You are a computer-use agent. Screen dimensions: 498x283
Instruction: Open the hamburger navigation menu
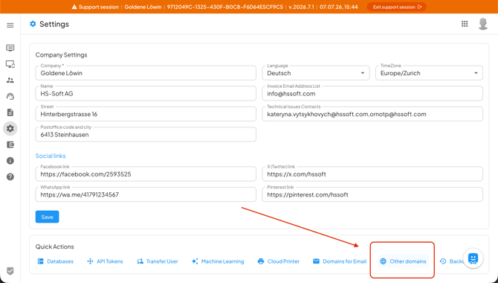point(10,25)
